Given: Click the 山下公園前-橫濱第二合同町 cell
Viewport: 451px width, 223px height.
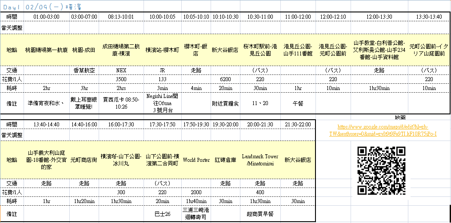Looking at the screenshot, I should coord(162,160).
